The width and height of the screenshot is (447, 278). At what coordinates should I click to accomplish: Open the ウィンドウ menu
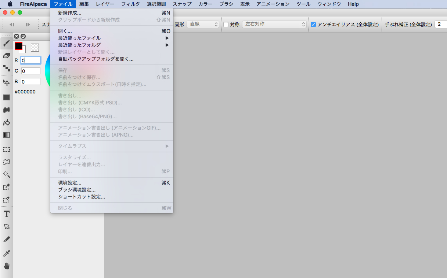[329, 4]
